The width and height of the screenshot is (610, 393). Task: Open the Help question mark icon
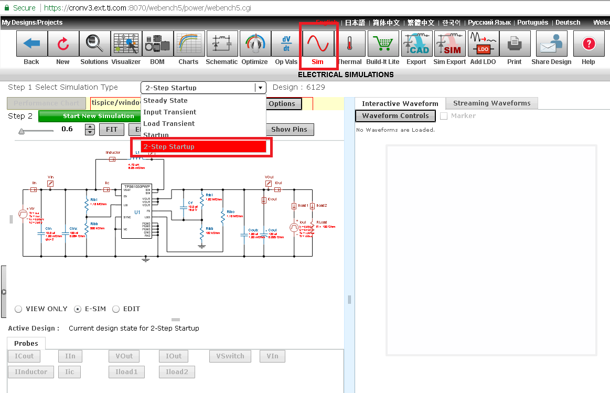click(589, 44)
